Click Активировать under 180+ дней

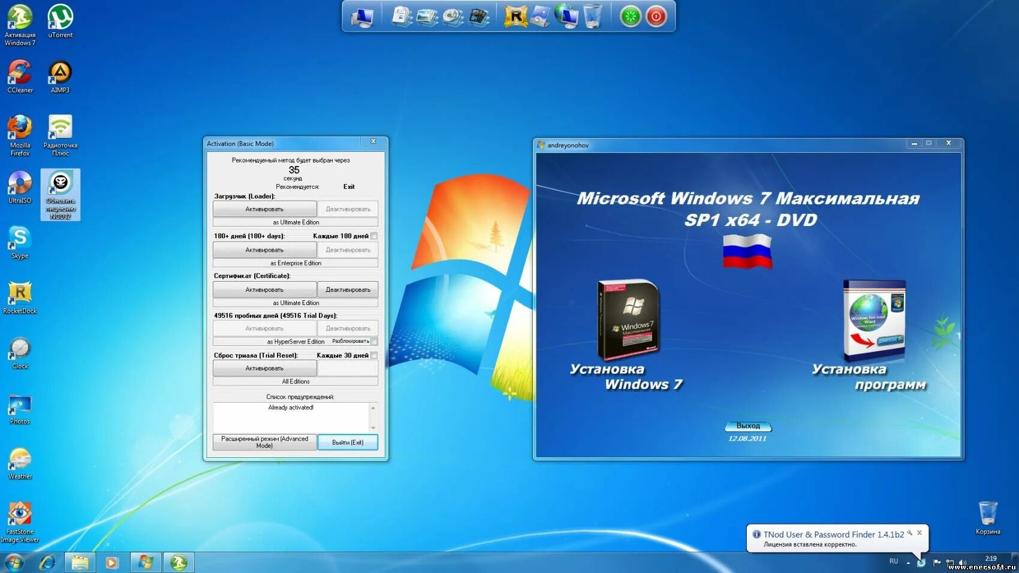click(264, 250)
